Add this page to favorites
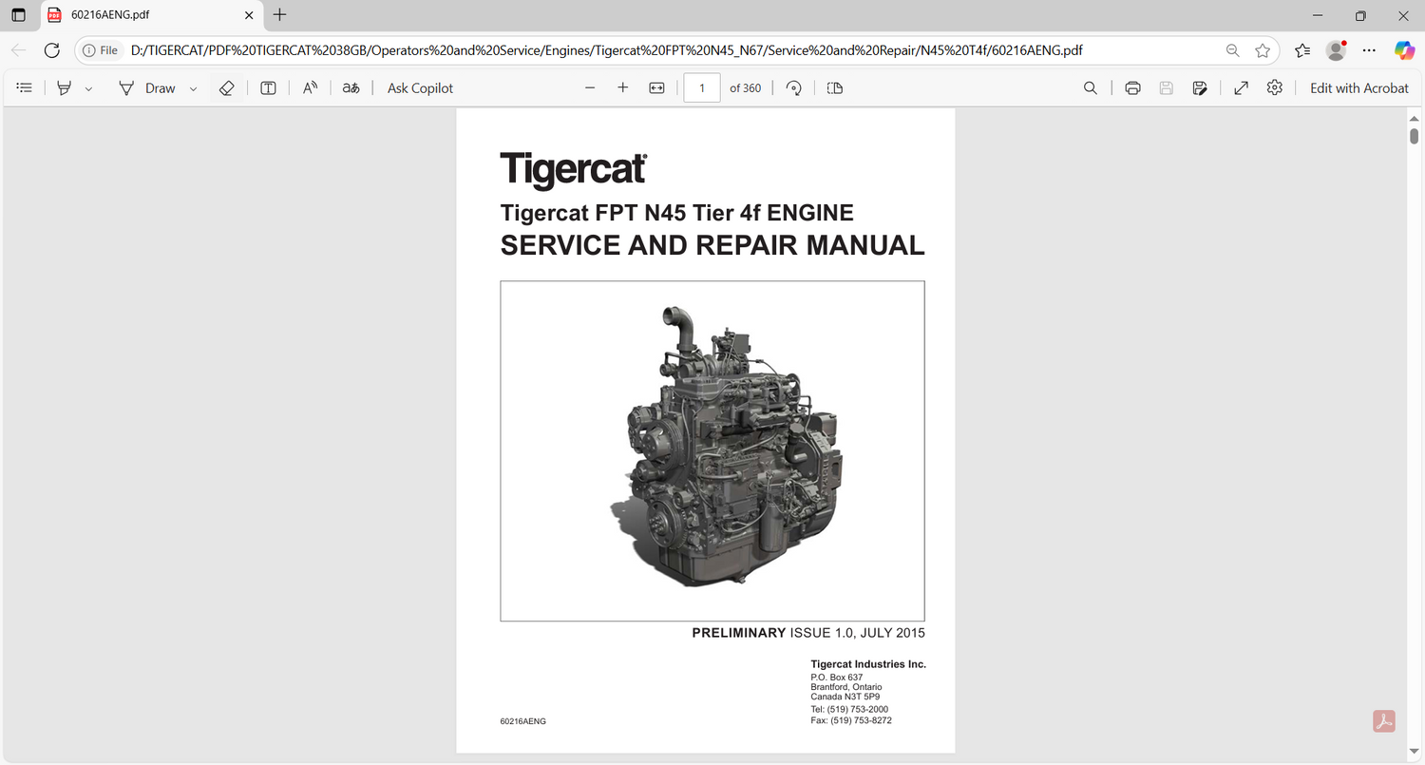 (1262, 50)
